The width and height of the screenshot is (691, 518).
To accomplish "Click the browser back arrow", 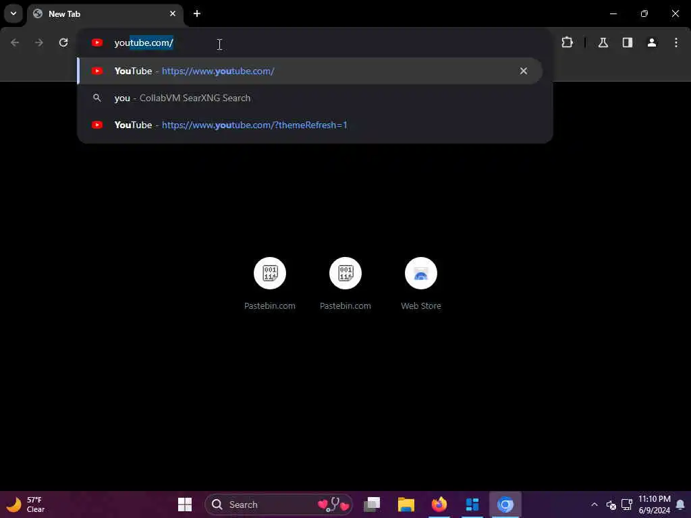I will coord(15,42).
